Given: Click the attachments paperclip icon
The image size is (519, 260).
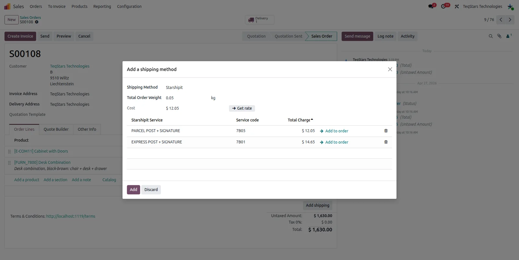Looking at the screenshot, I should coord(500,36).
